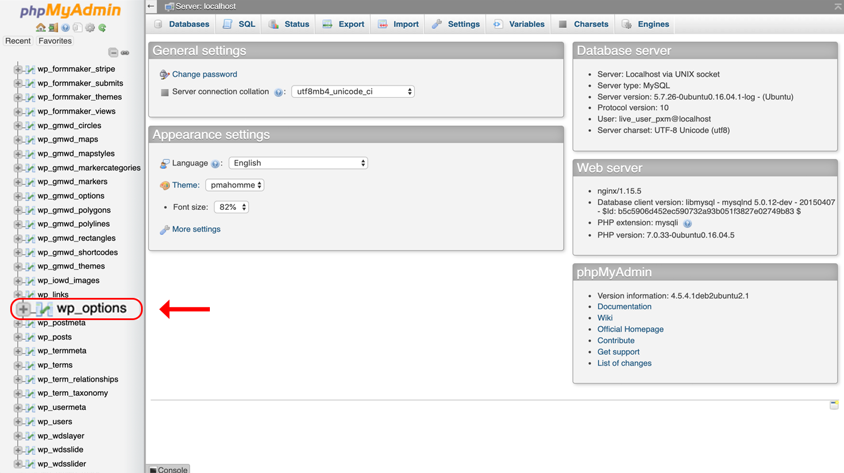The height and width of the screenshot is (473, 844).
Task: Open the List of changes link
Action: point(624,363)
